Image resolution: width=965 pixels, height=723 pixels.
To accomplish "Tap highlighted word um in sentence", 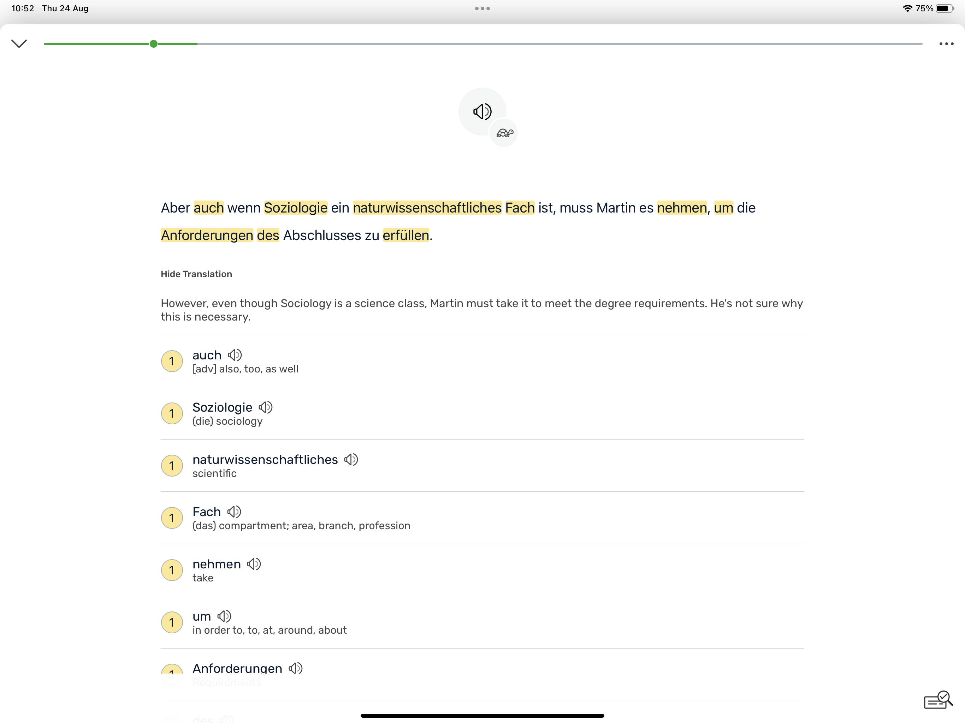I will click(x=723, y=208).
